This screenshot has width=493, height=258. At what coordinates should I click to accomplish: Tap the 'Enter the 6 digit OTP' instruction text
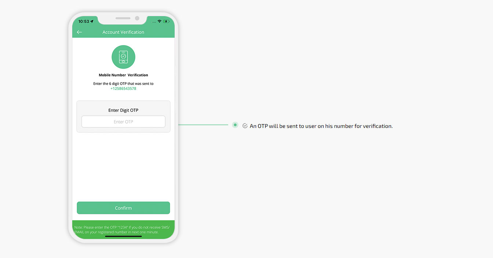click(123, 84)
